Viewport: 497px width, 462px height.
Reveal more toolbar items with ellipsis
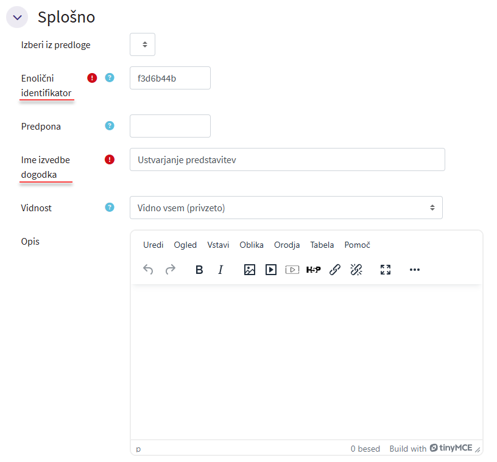click(x=415, y=270)
